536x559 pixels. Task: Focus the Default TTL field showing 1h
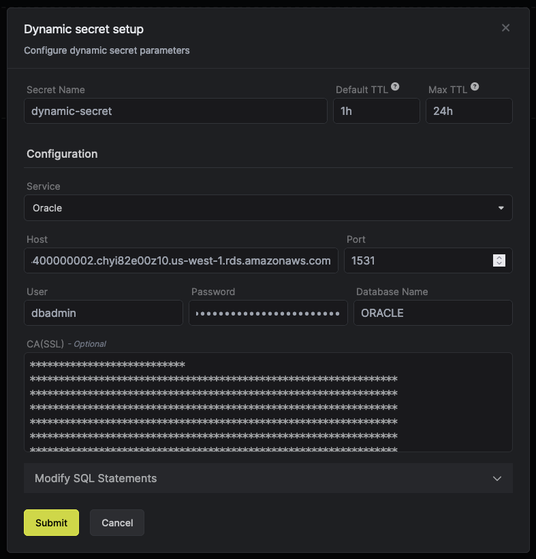point(377,111)
